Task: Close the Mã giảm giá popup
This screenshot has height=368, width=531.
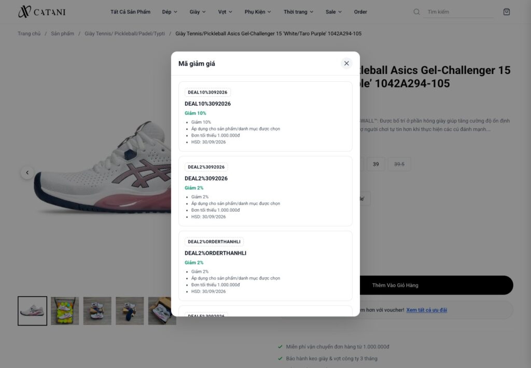Action: 346,63
